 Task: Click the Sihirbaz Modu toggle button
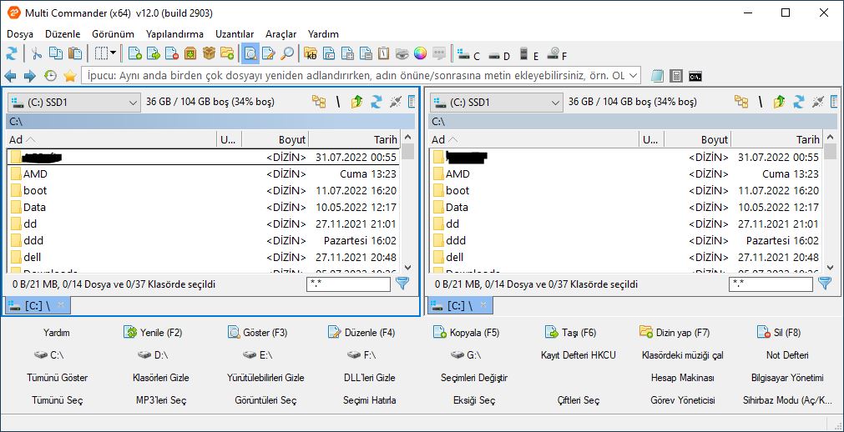pyautogui.click(x=787, y=400)
